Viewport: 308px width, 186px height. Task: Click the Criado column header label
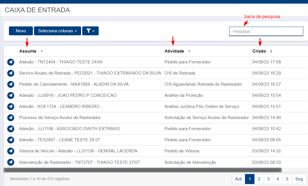tap(259, 51)
